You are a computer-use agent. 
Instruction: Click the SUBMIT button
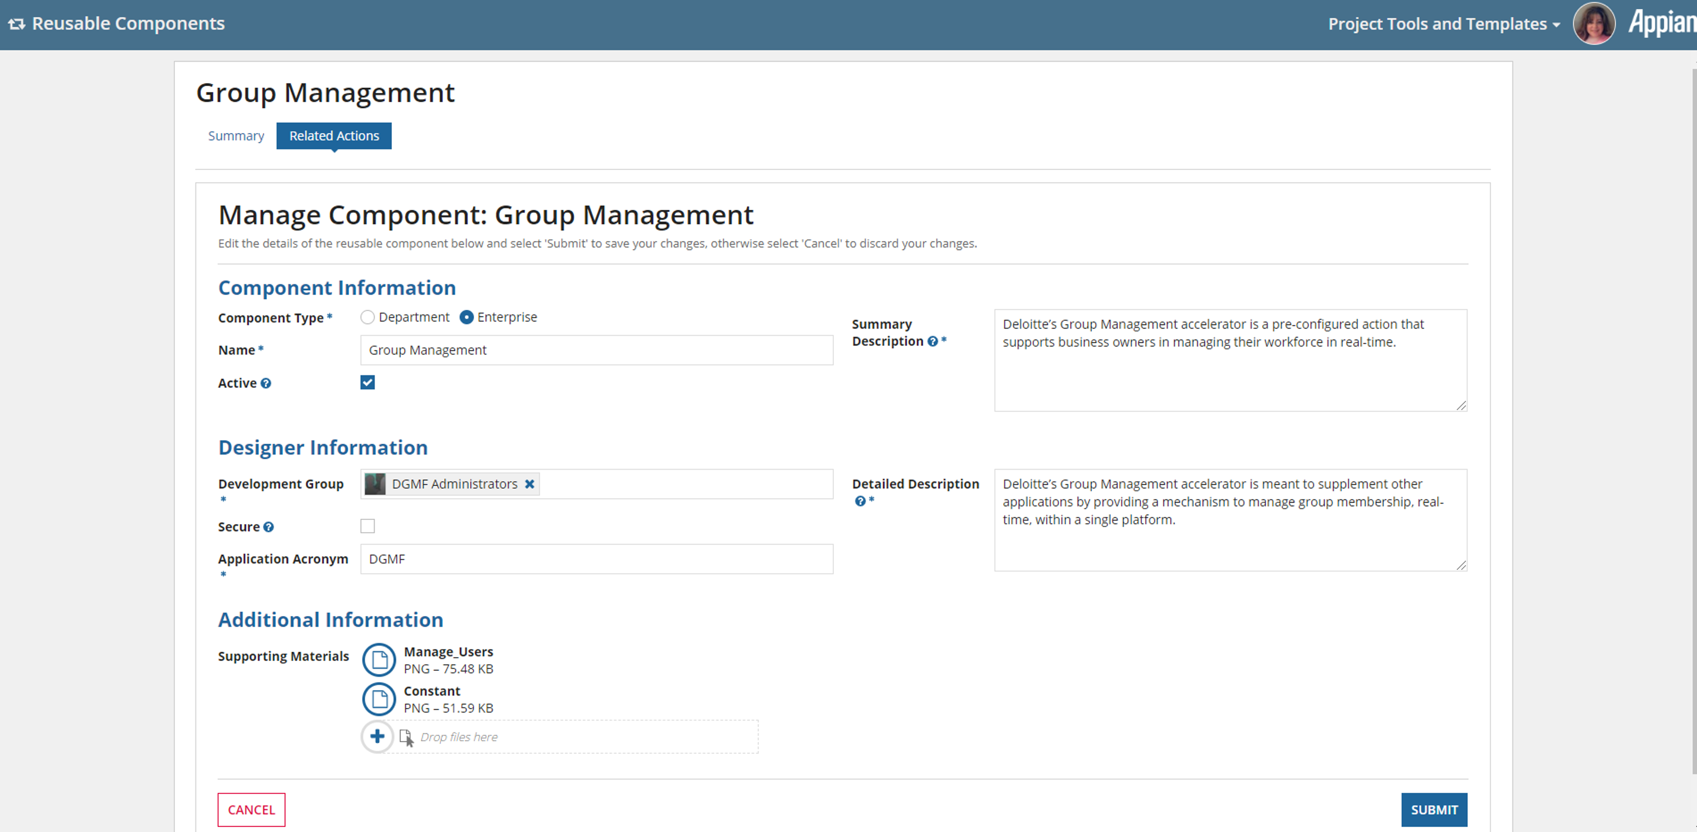coord(1434,809)
